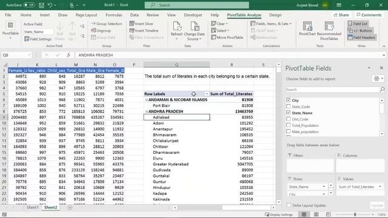Click the search magnifier in PivotTable Fields
Screen dimensions: 388x218
click(382, 90)
